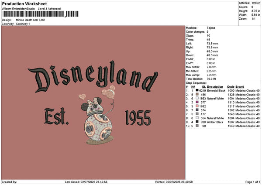Click the 'Created By:' footer label
The height and width of the screenshot is (185, 262).
tap(9, 182)
